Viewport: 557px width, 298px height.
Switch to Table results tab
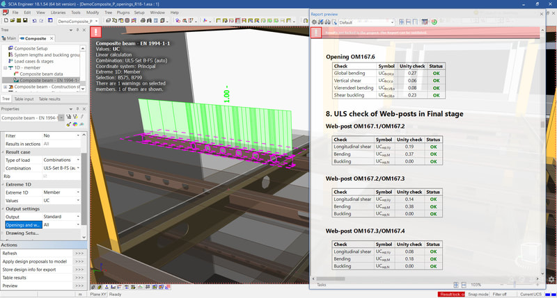point(49,99)
